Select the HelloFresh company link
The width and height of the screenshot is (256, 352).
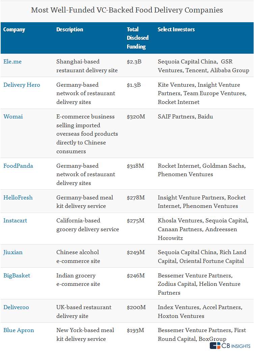pos(18,197)
